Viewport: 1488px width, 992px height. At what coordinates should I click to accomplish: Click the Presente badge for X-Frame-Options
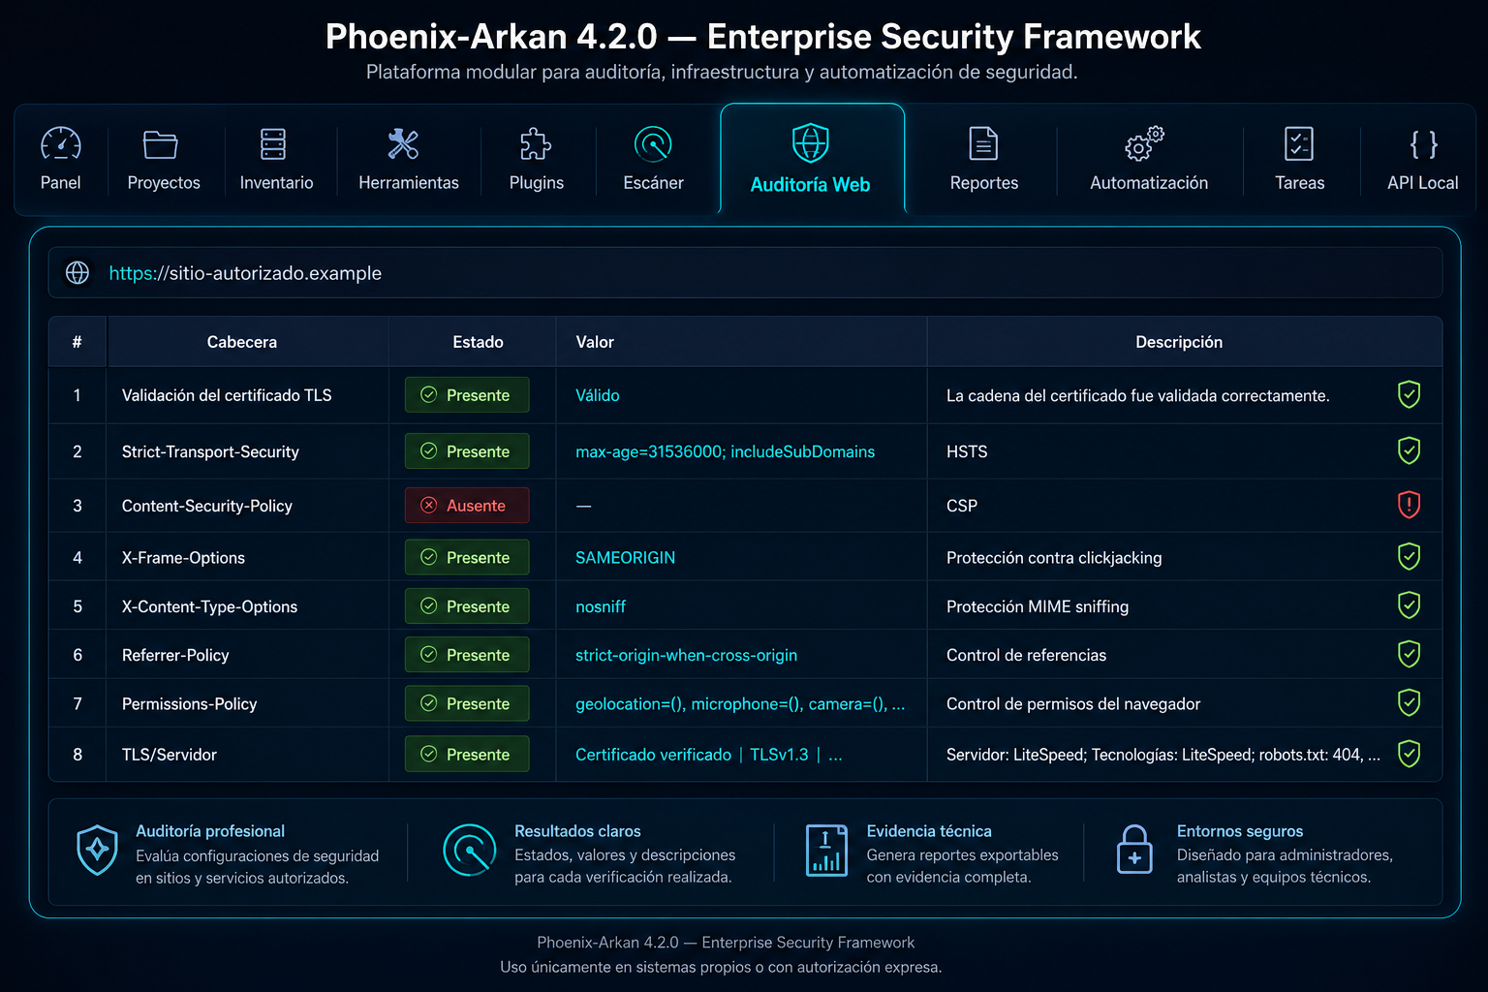[x=467, y=557]
